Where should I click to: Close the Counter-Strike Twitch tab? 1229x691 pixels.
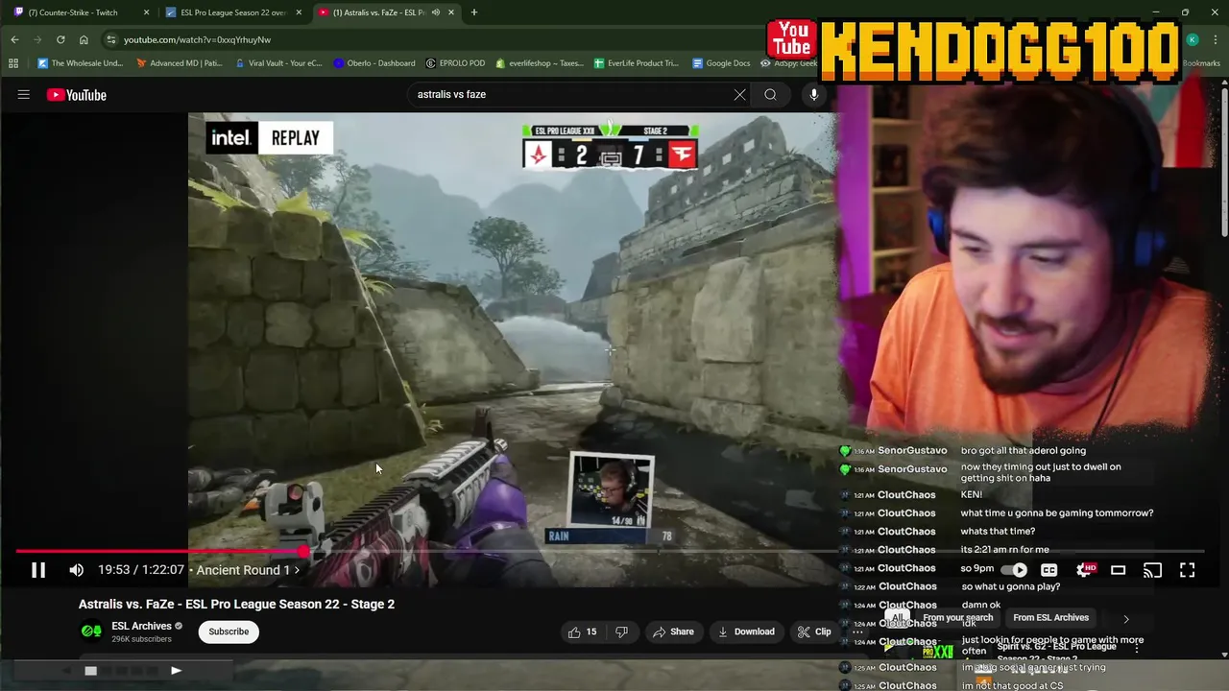point(146,12)
